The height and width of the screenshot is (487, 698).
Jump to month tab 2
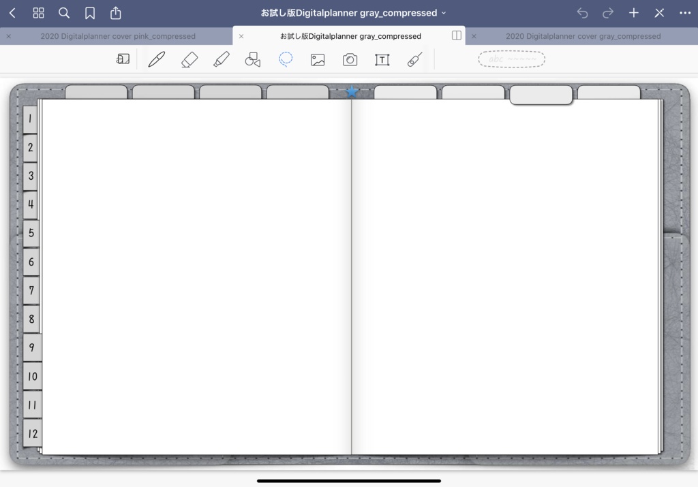30,148
